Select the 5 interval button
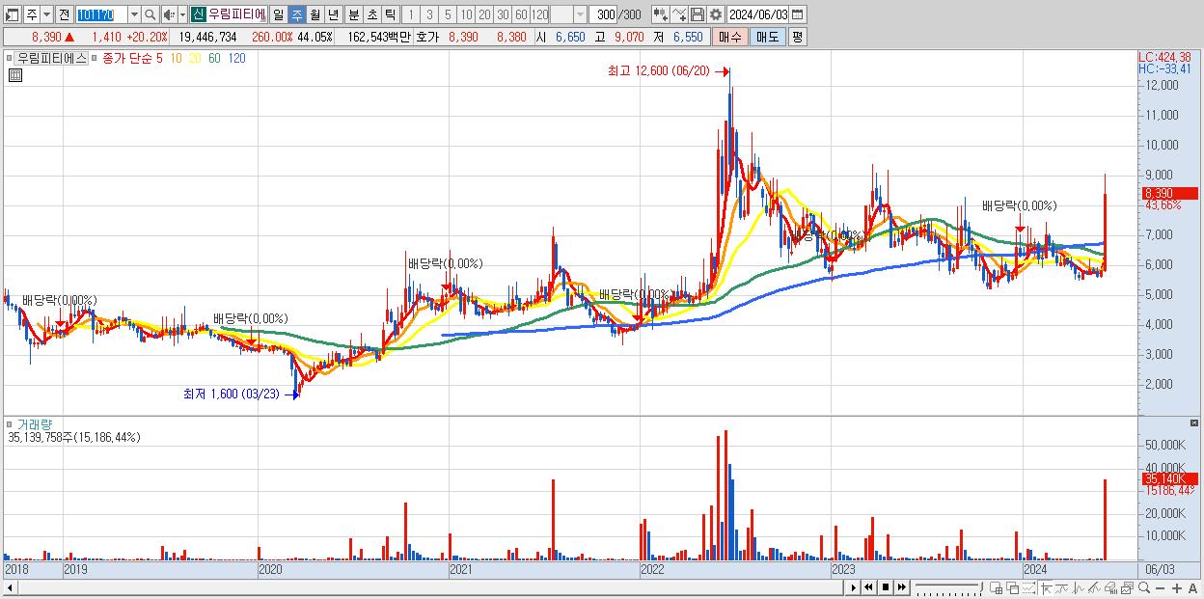The width and height of the screenshot is (1204, 599). (448, 14)
